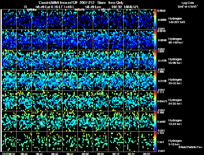Click the time label '08:57'
The width and height of the screenshot is (204, 155).
70,154
